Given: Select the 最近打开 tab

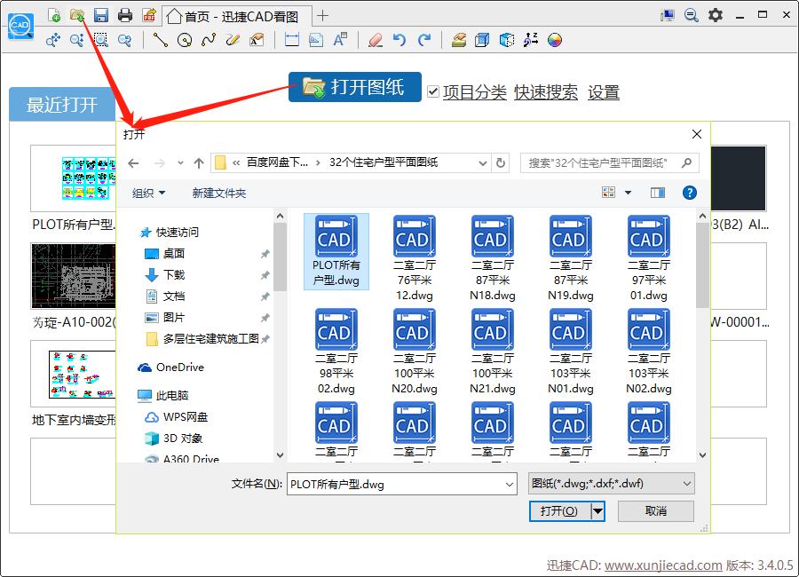Looking at the screenshot, I should [62, 105].
